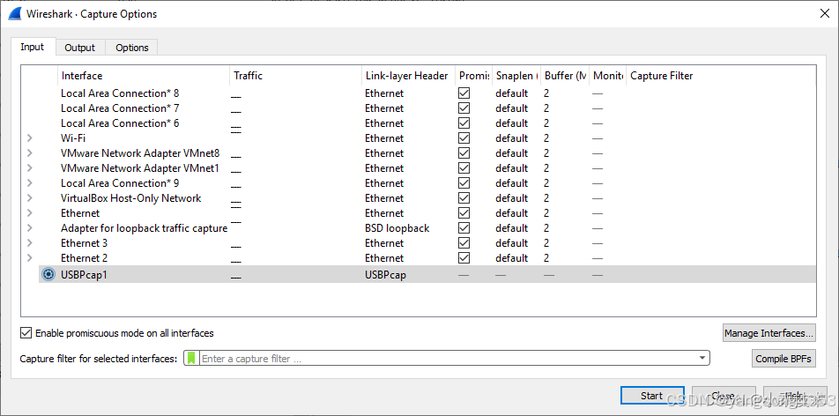Toggle promiscuous checkbox for Wi-Fi row
Image resolution: width=839 pixels, height=416 pixels.
(x=464, y=138)
